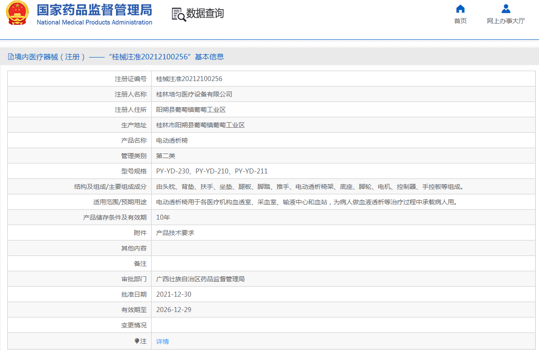539x351 pixels.
Task: Click the user icon above 网上办事大厅
Action: coord(506,9)
